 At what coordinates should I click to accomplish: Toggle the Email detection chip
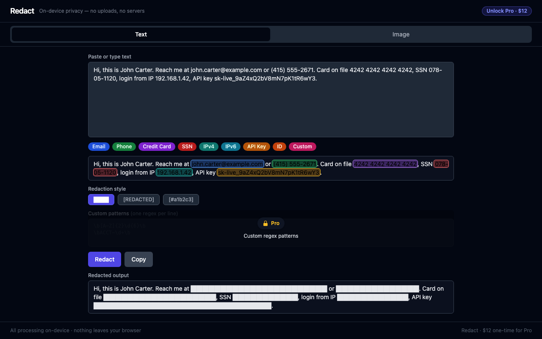[x=99, y=147]
